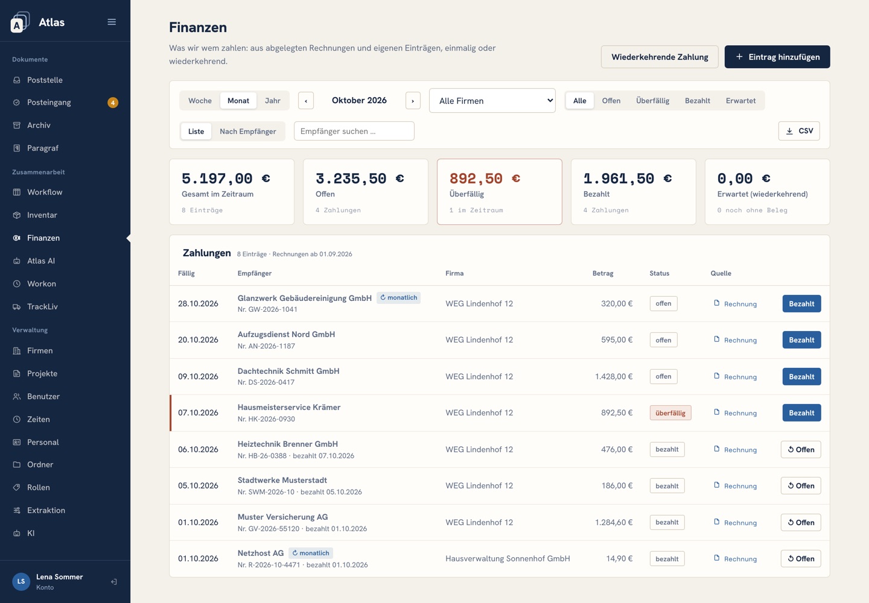Viewport: 869px width, 603px height.
Task: Advance to the month after Oktober 2026
Action: pyautogui.click(x=413, y=101)
